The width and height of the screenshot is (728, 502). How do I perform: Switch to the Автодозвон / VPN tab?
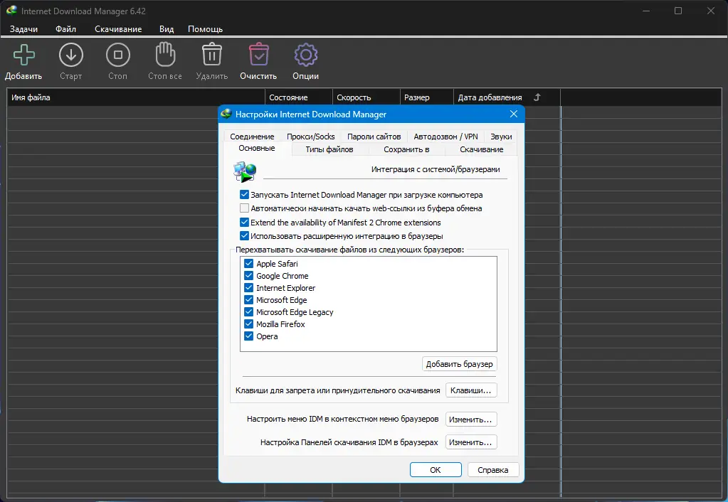[x=445, y=137]
